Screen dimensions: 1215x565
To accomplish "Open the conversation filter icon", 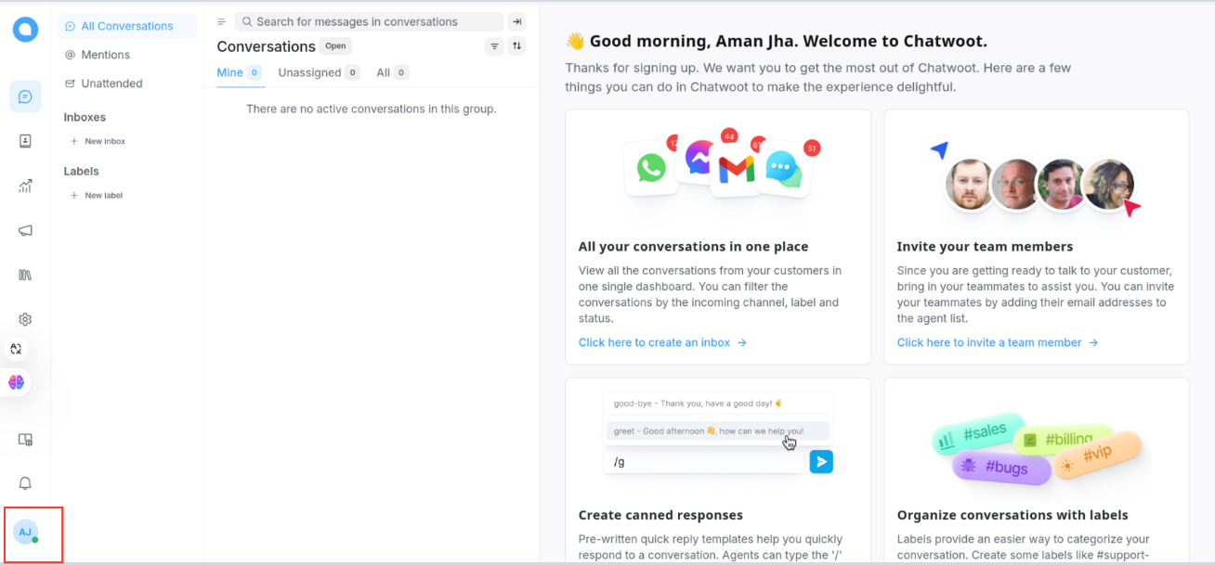I will point(493,45).
